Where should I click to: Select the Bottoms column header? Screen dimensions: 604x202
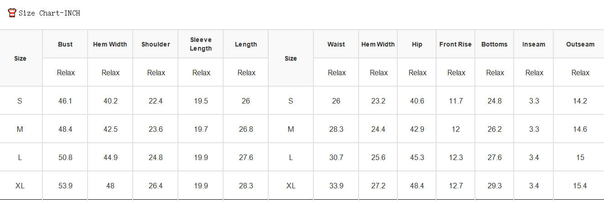(x=495, y=44)
